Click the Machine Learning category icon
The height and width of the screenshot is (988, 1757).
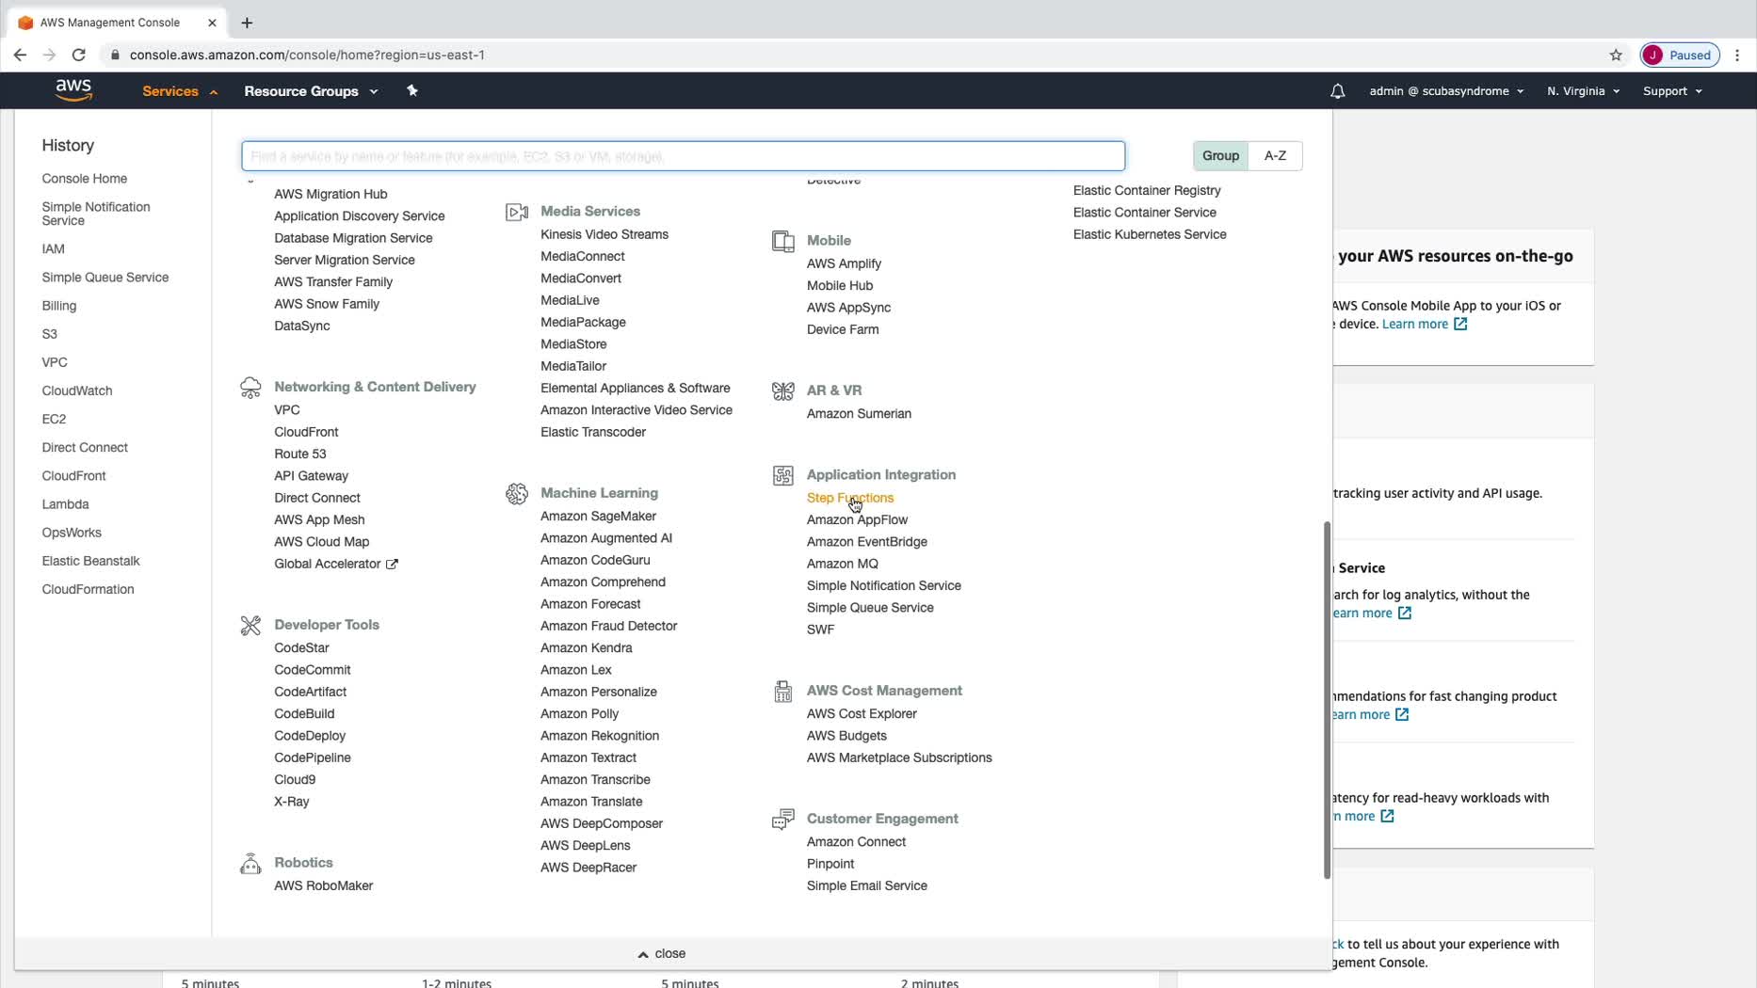pos(517,493)
